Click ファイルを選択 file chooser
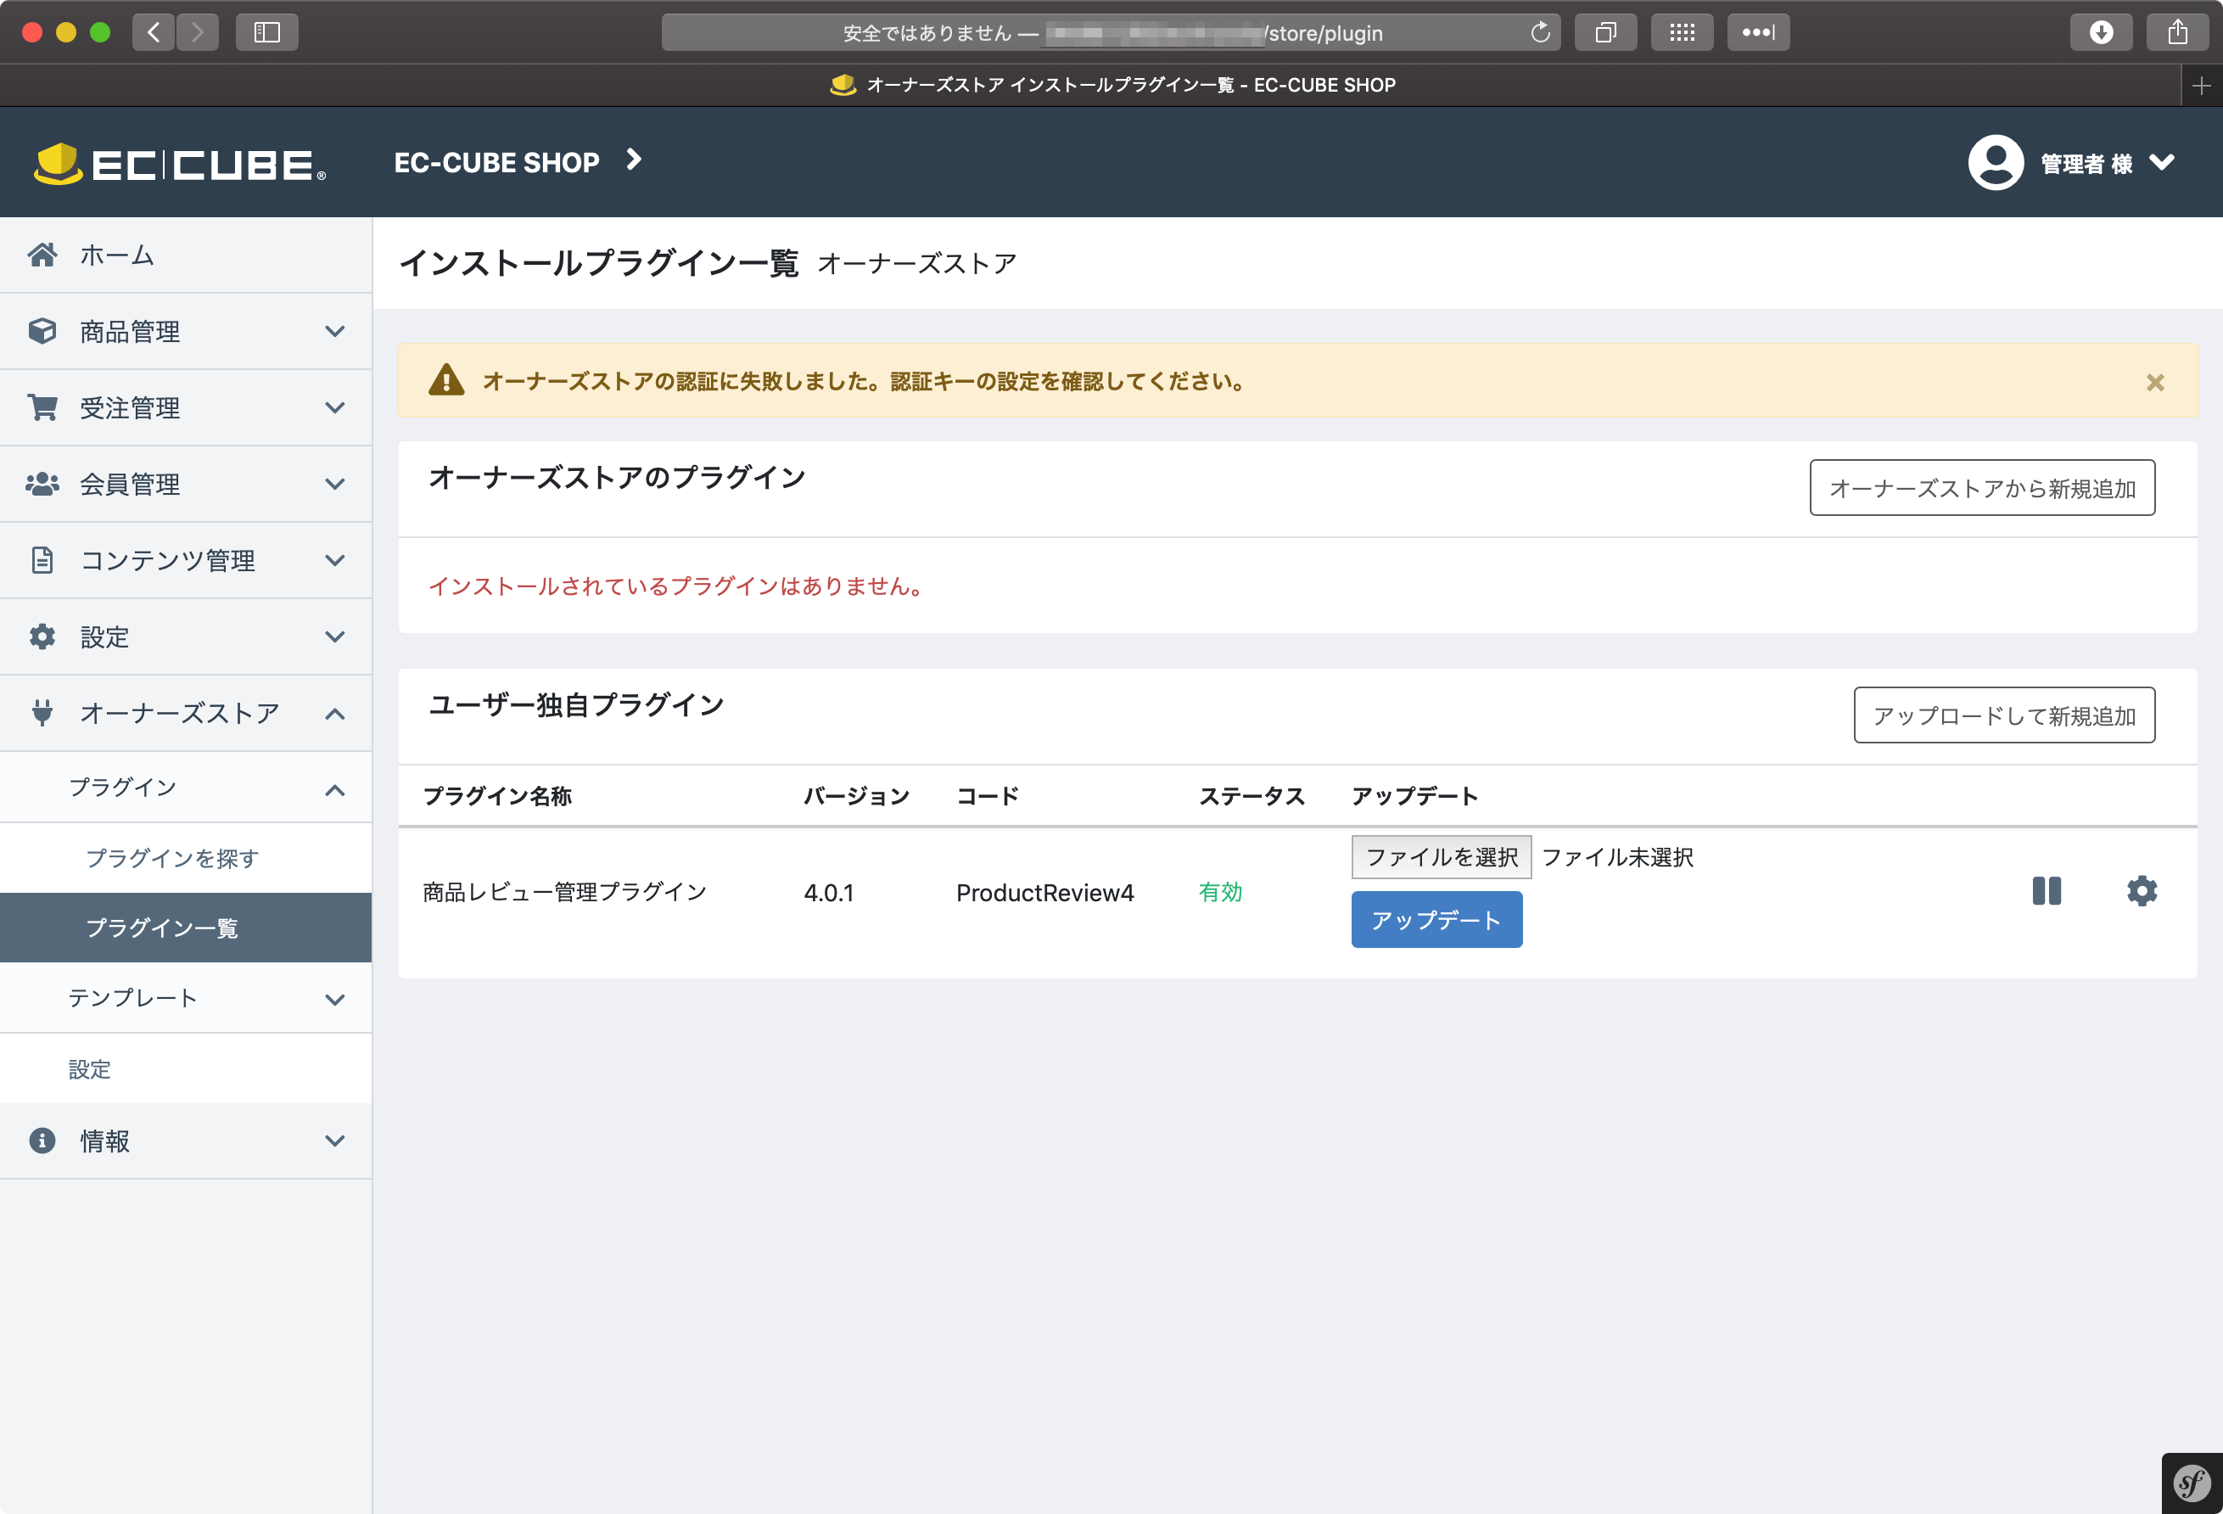 1441,856
